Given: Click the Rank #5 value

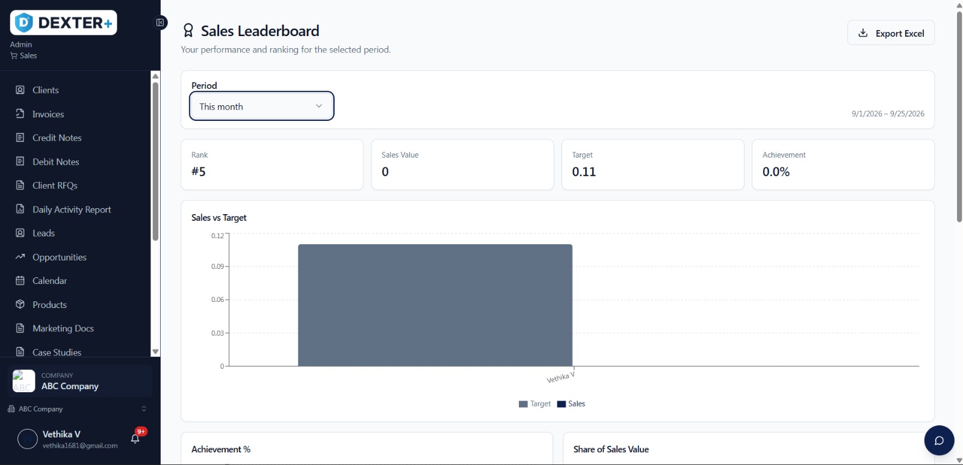Looking at the screenshot, I should coord(199,172).
